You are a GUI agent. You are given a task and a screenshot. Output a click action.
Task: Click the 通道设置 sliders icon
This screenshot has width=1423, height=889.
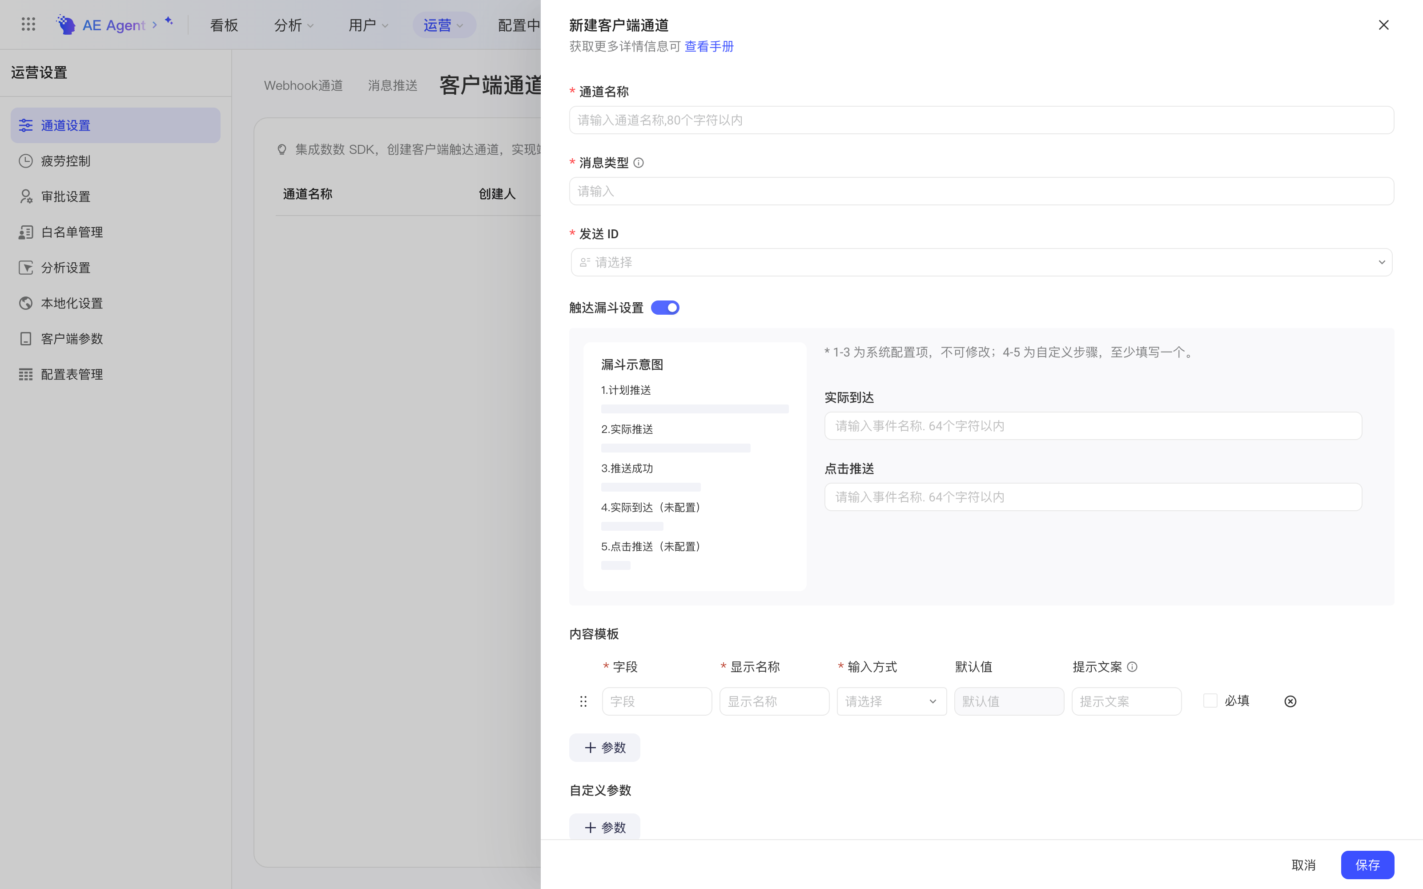click(x=25, y=125)
